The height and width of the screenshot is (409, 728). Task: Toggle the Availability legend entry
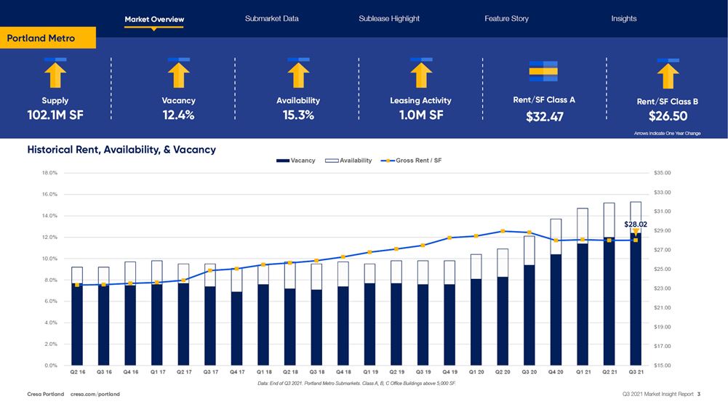coord(348,161)
